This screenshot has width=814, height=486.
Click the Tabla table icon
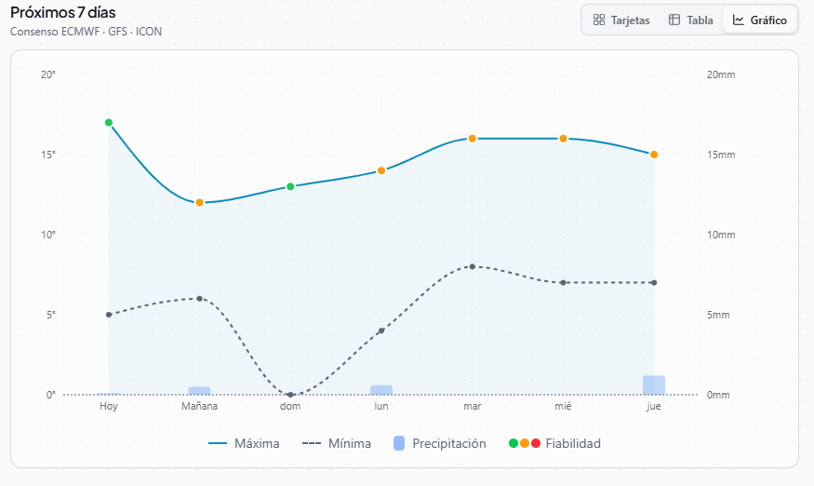674,20
